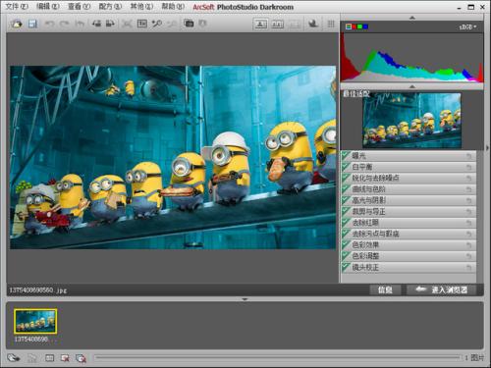Click the save disk icon in toolbar
491x368 pixels.
32,24
